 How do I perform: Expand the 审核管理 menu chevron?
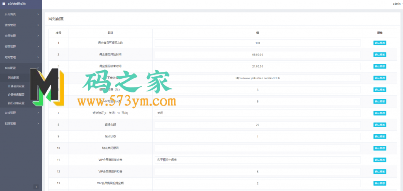point(38,113)
